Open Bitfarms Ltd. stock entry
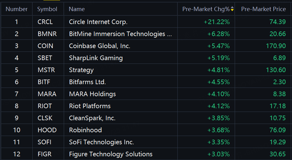 [146, 82]
